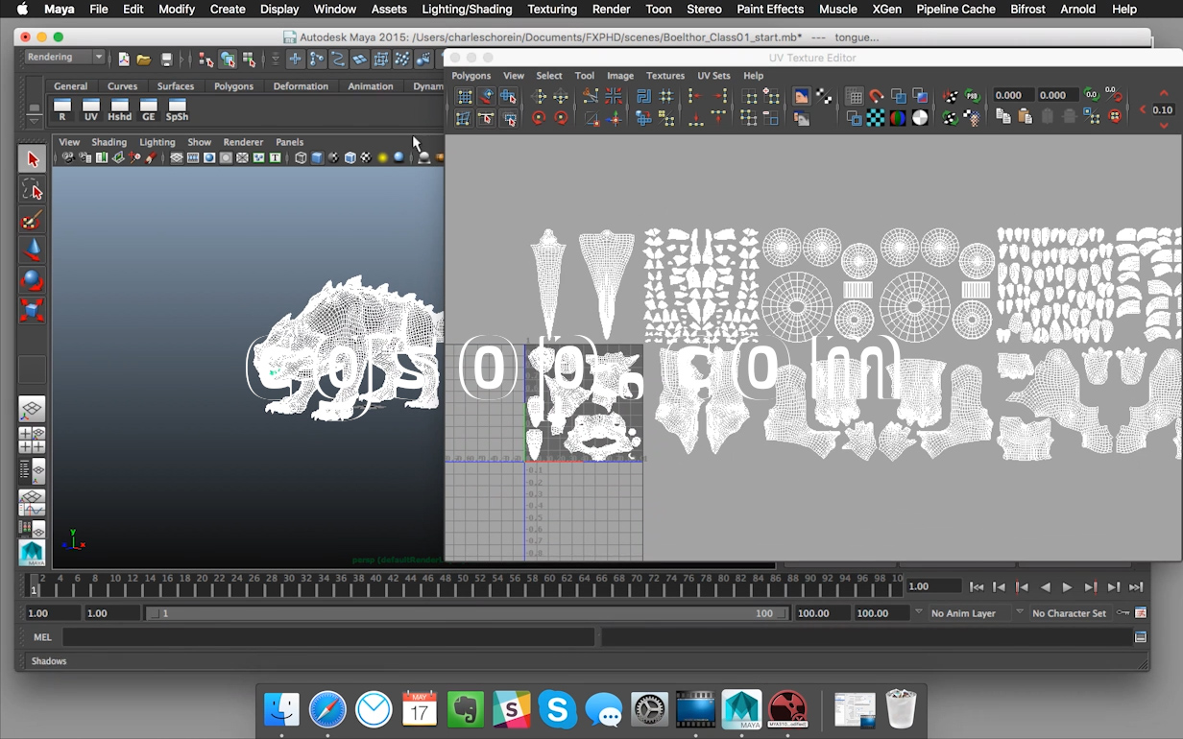Expand the No Character Set dropdown

(x=1071, y=613)
